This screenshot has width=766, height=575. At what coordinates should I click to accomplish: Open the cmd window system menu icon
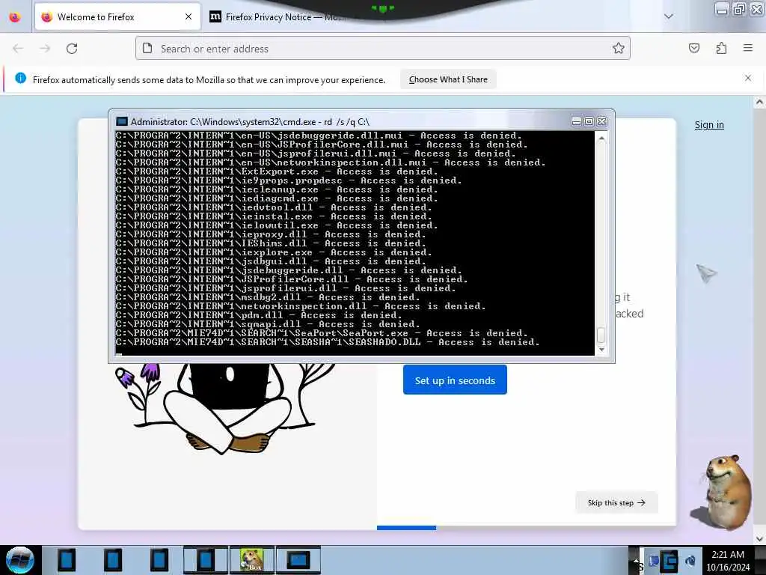[x=122, y=122]
